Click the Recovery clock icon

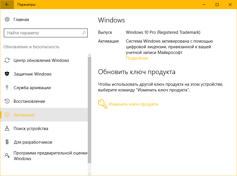[7, 101]
